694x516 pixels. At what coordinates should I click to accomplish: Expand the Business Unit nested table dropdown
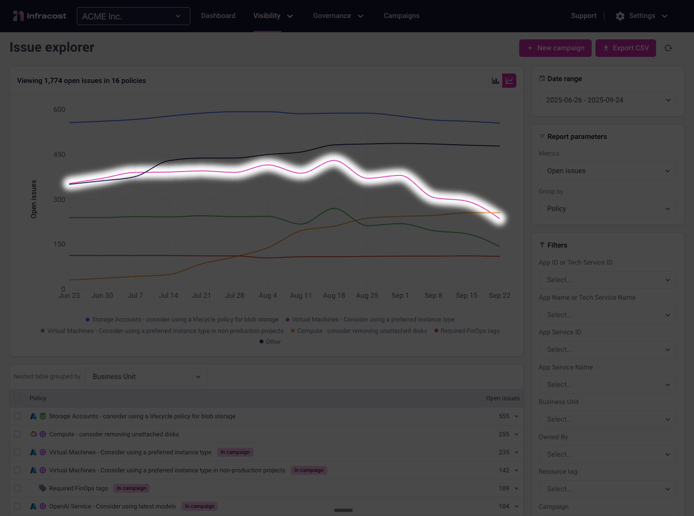pos(146,377)
